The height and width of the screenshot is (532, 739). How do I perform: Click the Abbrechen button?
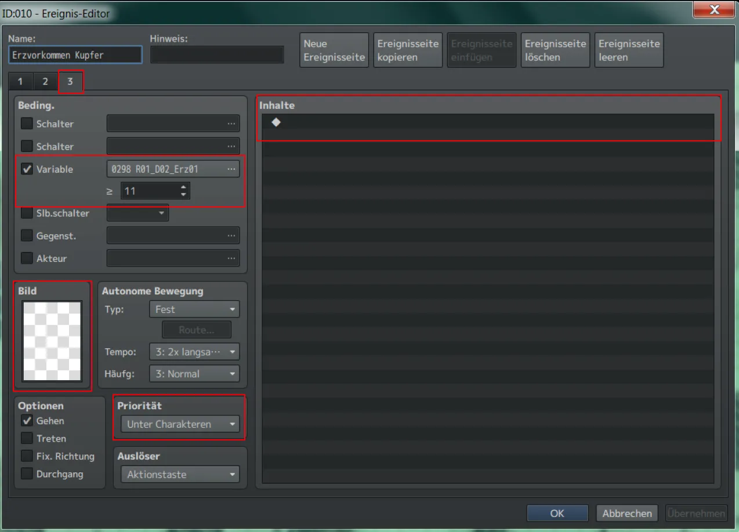[627, 513]
